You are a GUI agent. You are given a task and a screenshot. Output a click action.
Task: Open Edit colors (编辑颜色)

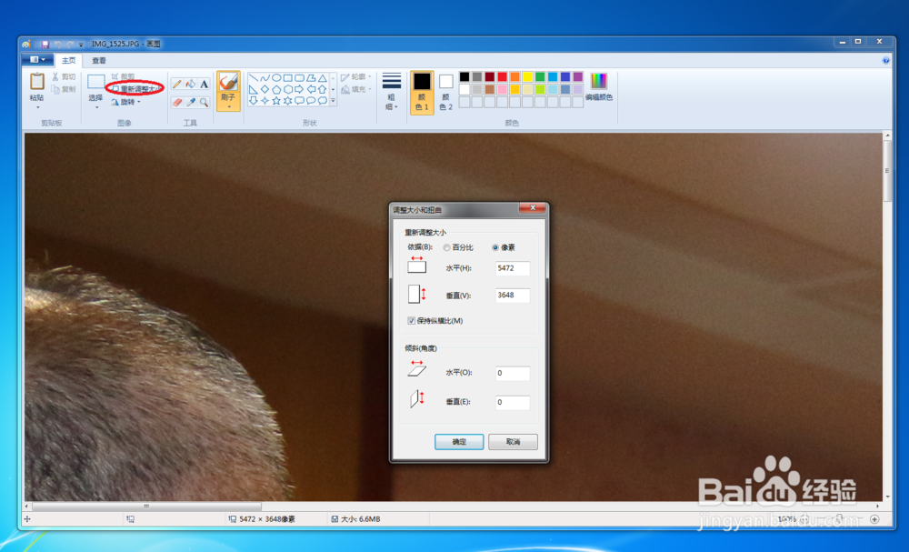click(599, 87)
